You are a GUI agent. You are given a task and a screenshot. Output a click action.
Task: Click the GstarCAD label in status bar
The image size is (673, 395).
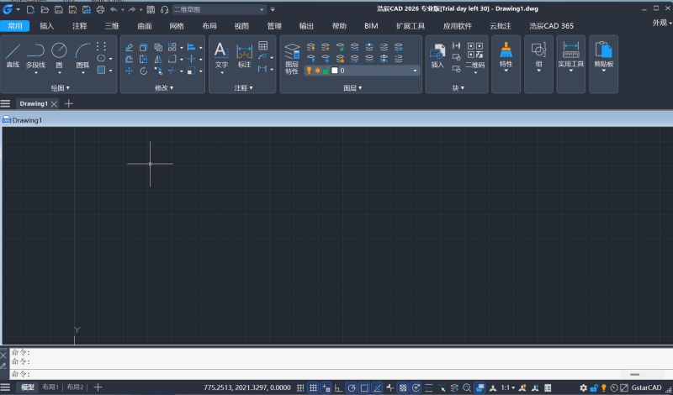pos(646,387)
